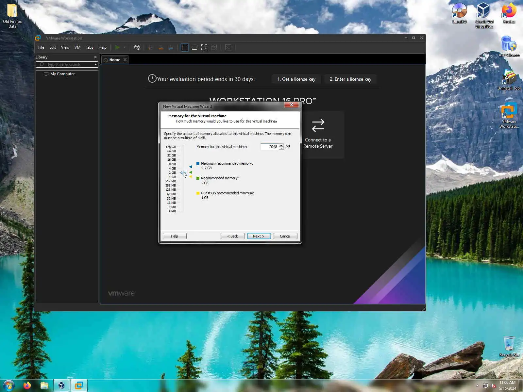Click the Windows Explorer taskbar icon
Image resolution: width=523 pixels, height=392 pixels.
tap(44, 385)
